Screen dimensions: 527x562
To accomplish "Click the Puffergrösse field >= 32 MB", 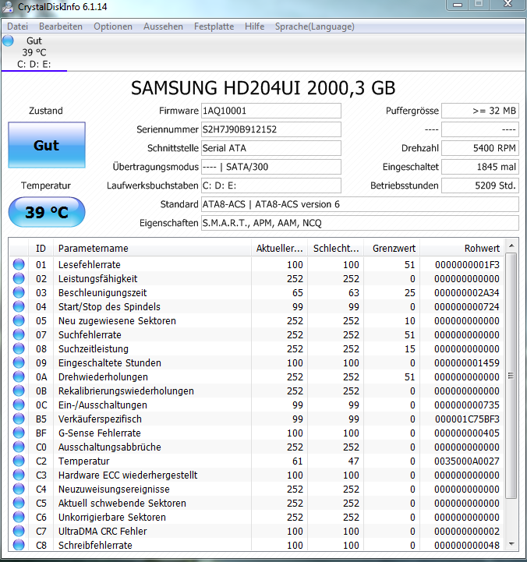I will (480, 111).
